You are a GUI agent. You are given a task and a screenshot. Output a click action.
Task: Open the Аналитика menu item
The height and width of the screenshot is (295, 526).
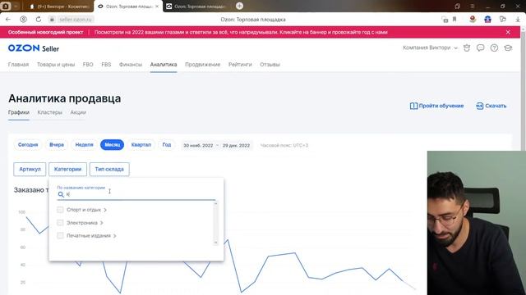coord(164,65)
